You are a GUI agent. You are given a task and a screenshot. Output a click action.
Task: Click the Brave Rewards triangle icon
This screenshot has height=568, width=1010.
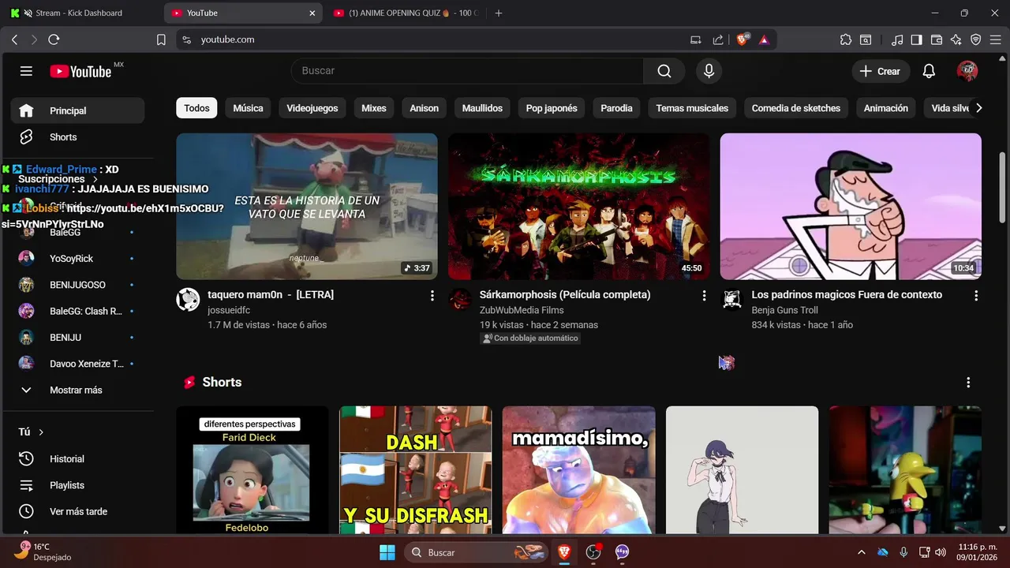[764, 39]
